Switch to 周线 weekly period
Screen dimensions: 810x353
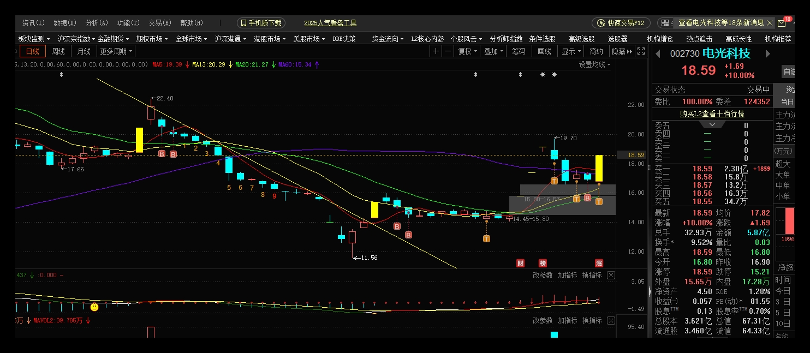pyautogui.click(x=58, y=51)
